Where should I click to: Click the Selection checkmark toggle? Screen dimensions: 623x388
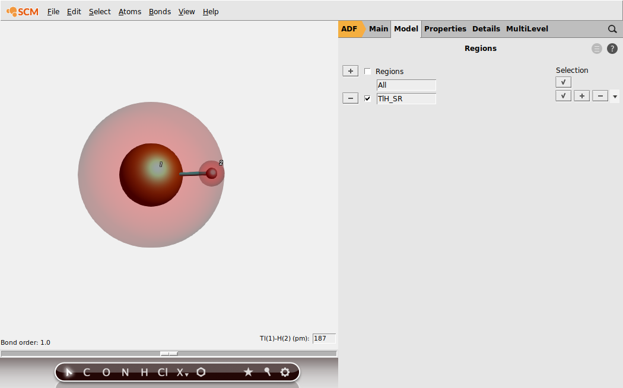point(562,82)
